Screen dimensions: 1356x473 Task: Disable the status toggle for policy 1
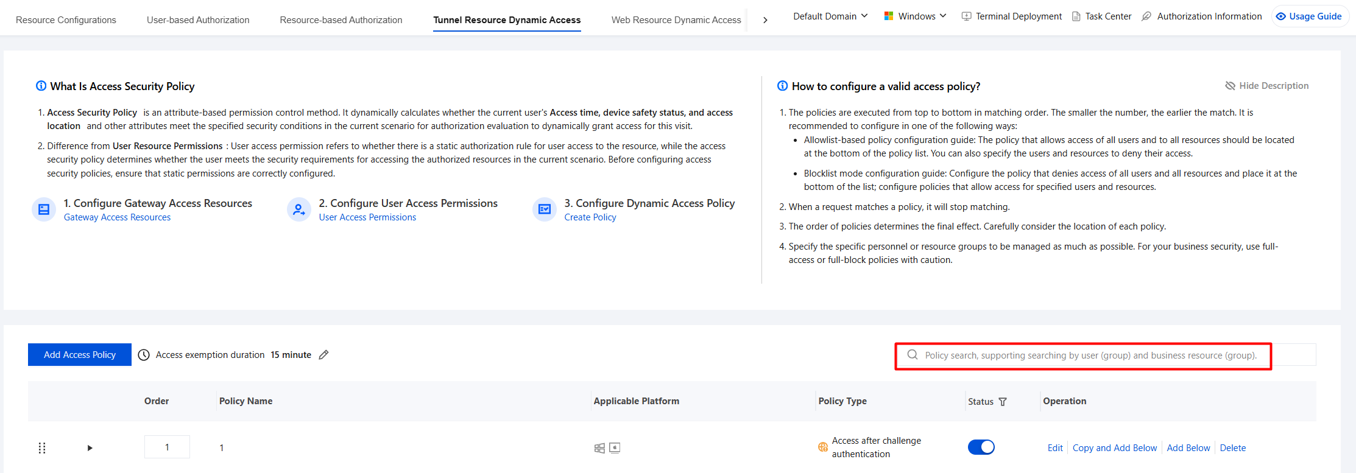981,447
